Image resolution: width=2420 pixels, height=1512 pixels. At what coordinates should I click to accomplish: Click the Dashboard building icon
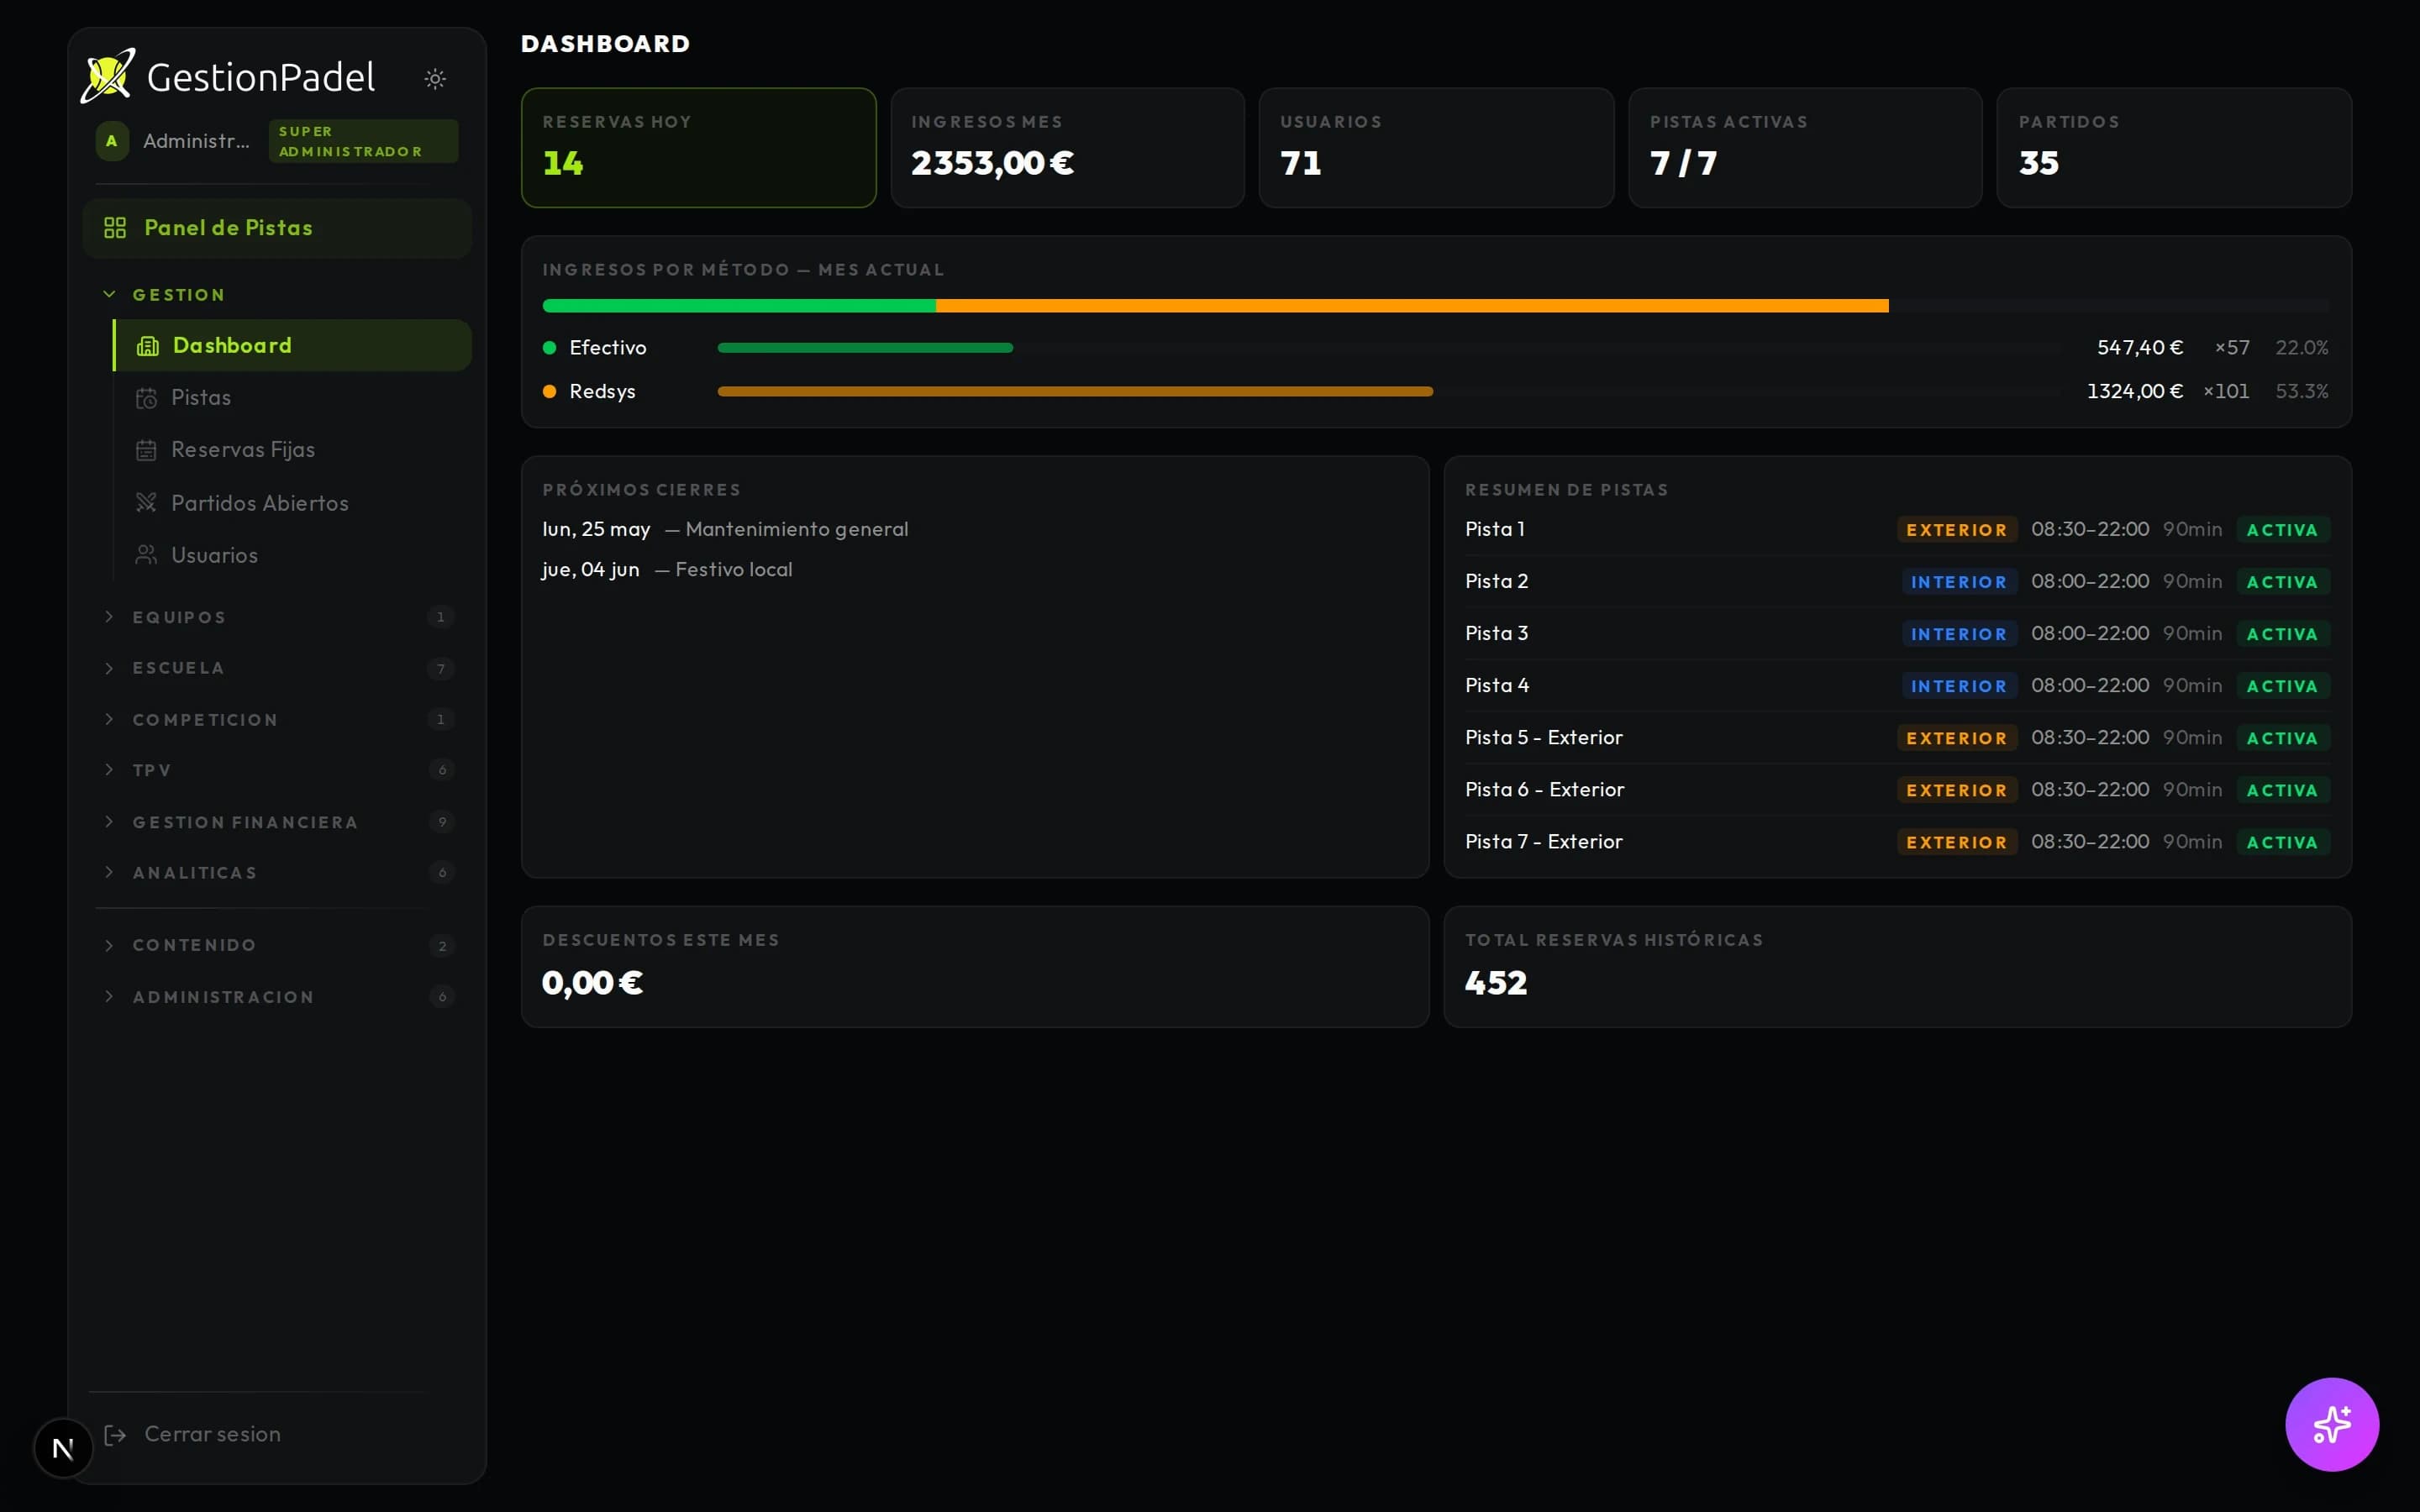[x=147, y=346]
